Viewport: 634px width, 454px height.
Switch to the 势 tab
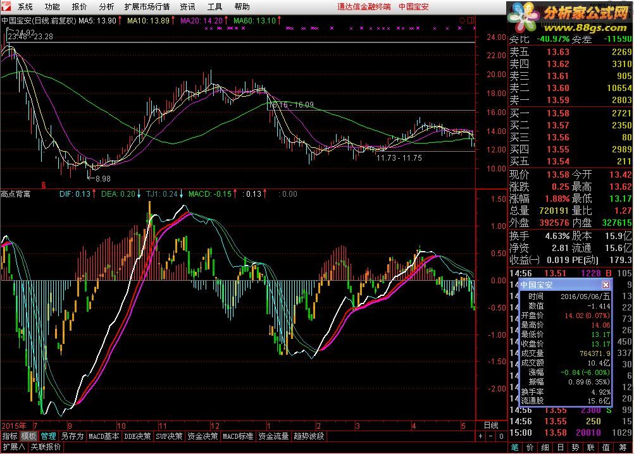click(x=575, y=448)
